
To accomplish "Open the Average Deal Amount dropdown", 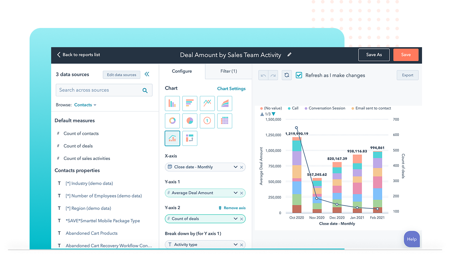I will tap(235, 193).
